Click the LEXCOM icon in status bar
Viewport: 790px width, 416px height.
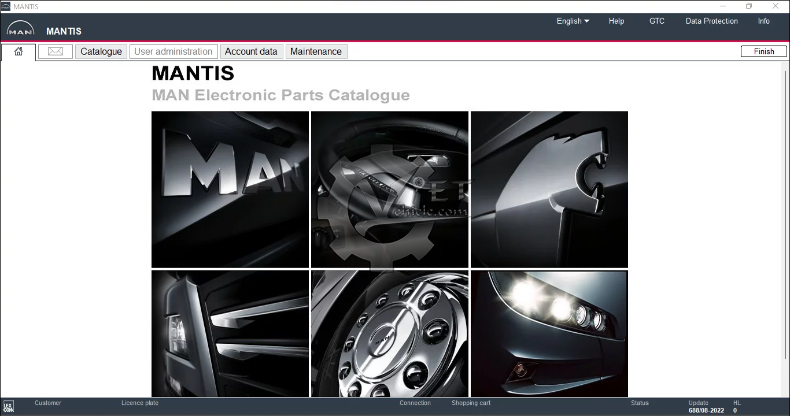pos(8,407)
